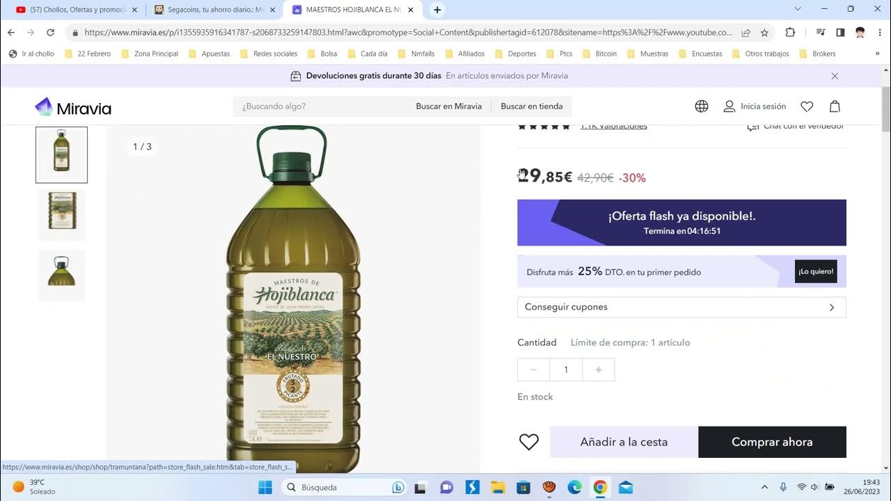The height and width of the screenshot is (501, 891).
Task: Open the shopping bag icon
Action: (835, 106)
